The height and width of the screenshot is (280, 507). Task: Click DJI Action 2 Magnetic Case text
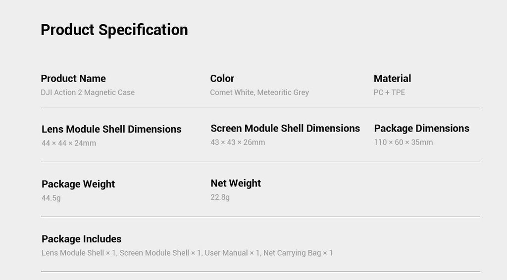88,93
